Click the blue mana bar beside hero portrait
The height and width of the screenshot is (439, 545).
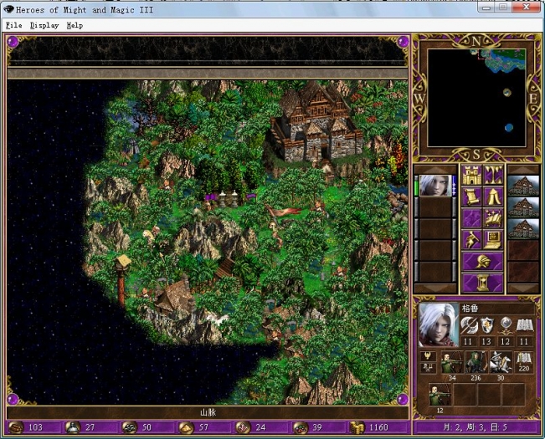pyautogui.click(x=454, y=186)
